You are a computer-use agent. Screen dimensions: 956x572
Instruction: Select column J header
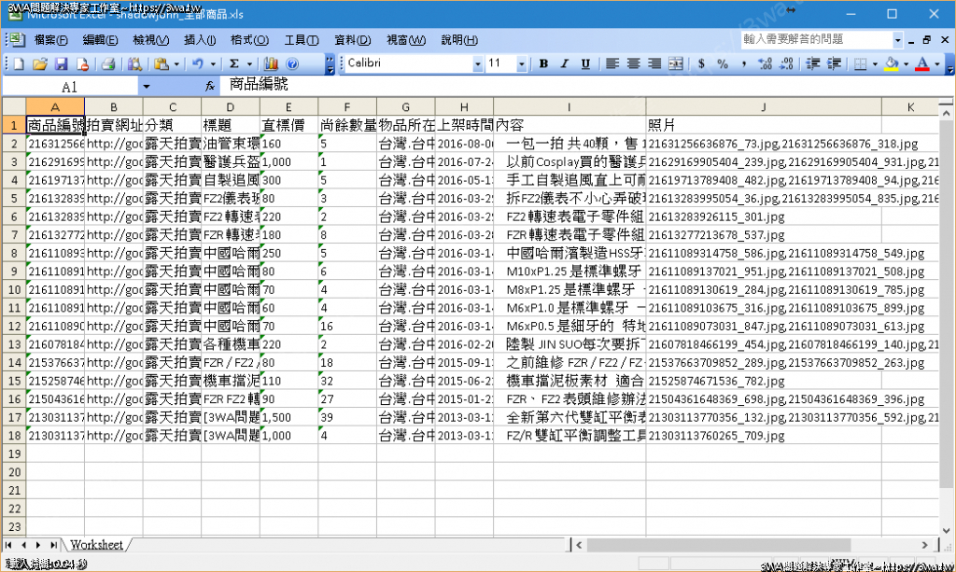763,107
